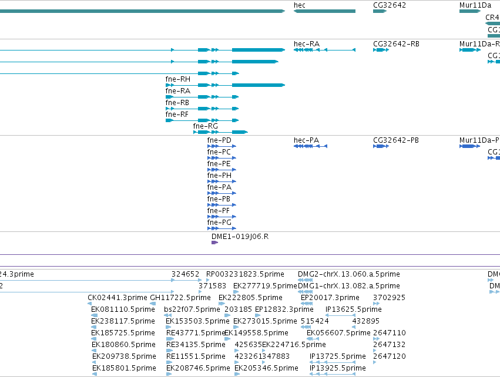Select the fne-PA protein label

219,187
